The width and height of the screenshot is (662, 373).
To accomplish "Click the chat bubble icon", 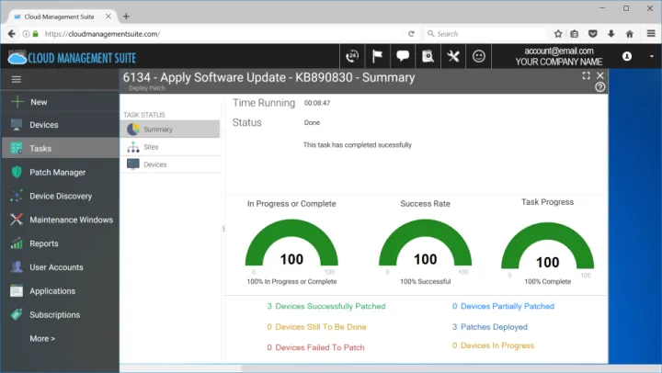I will (403, 56).
